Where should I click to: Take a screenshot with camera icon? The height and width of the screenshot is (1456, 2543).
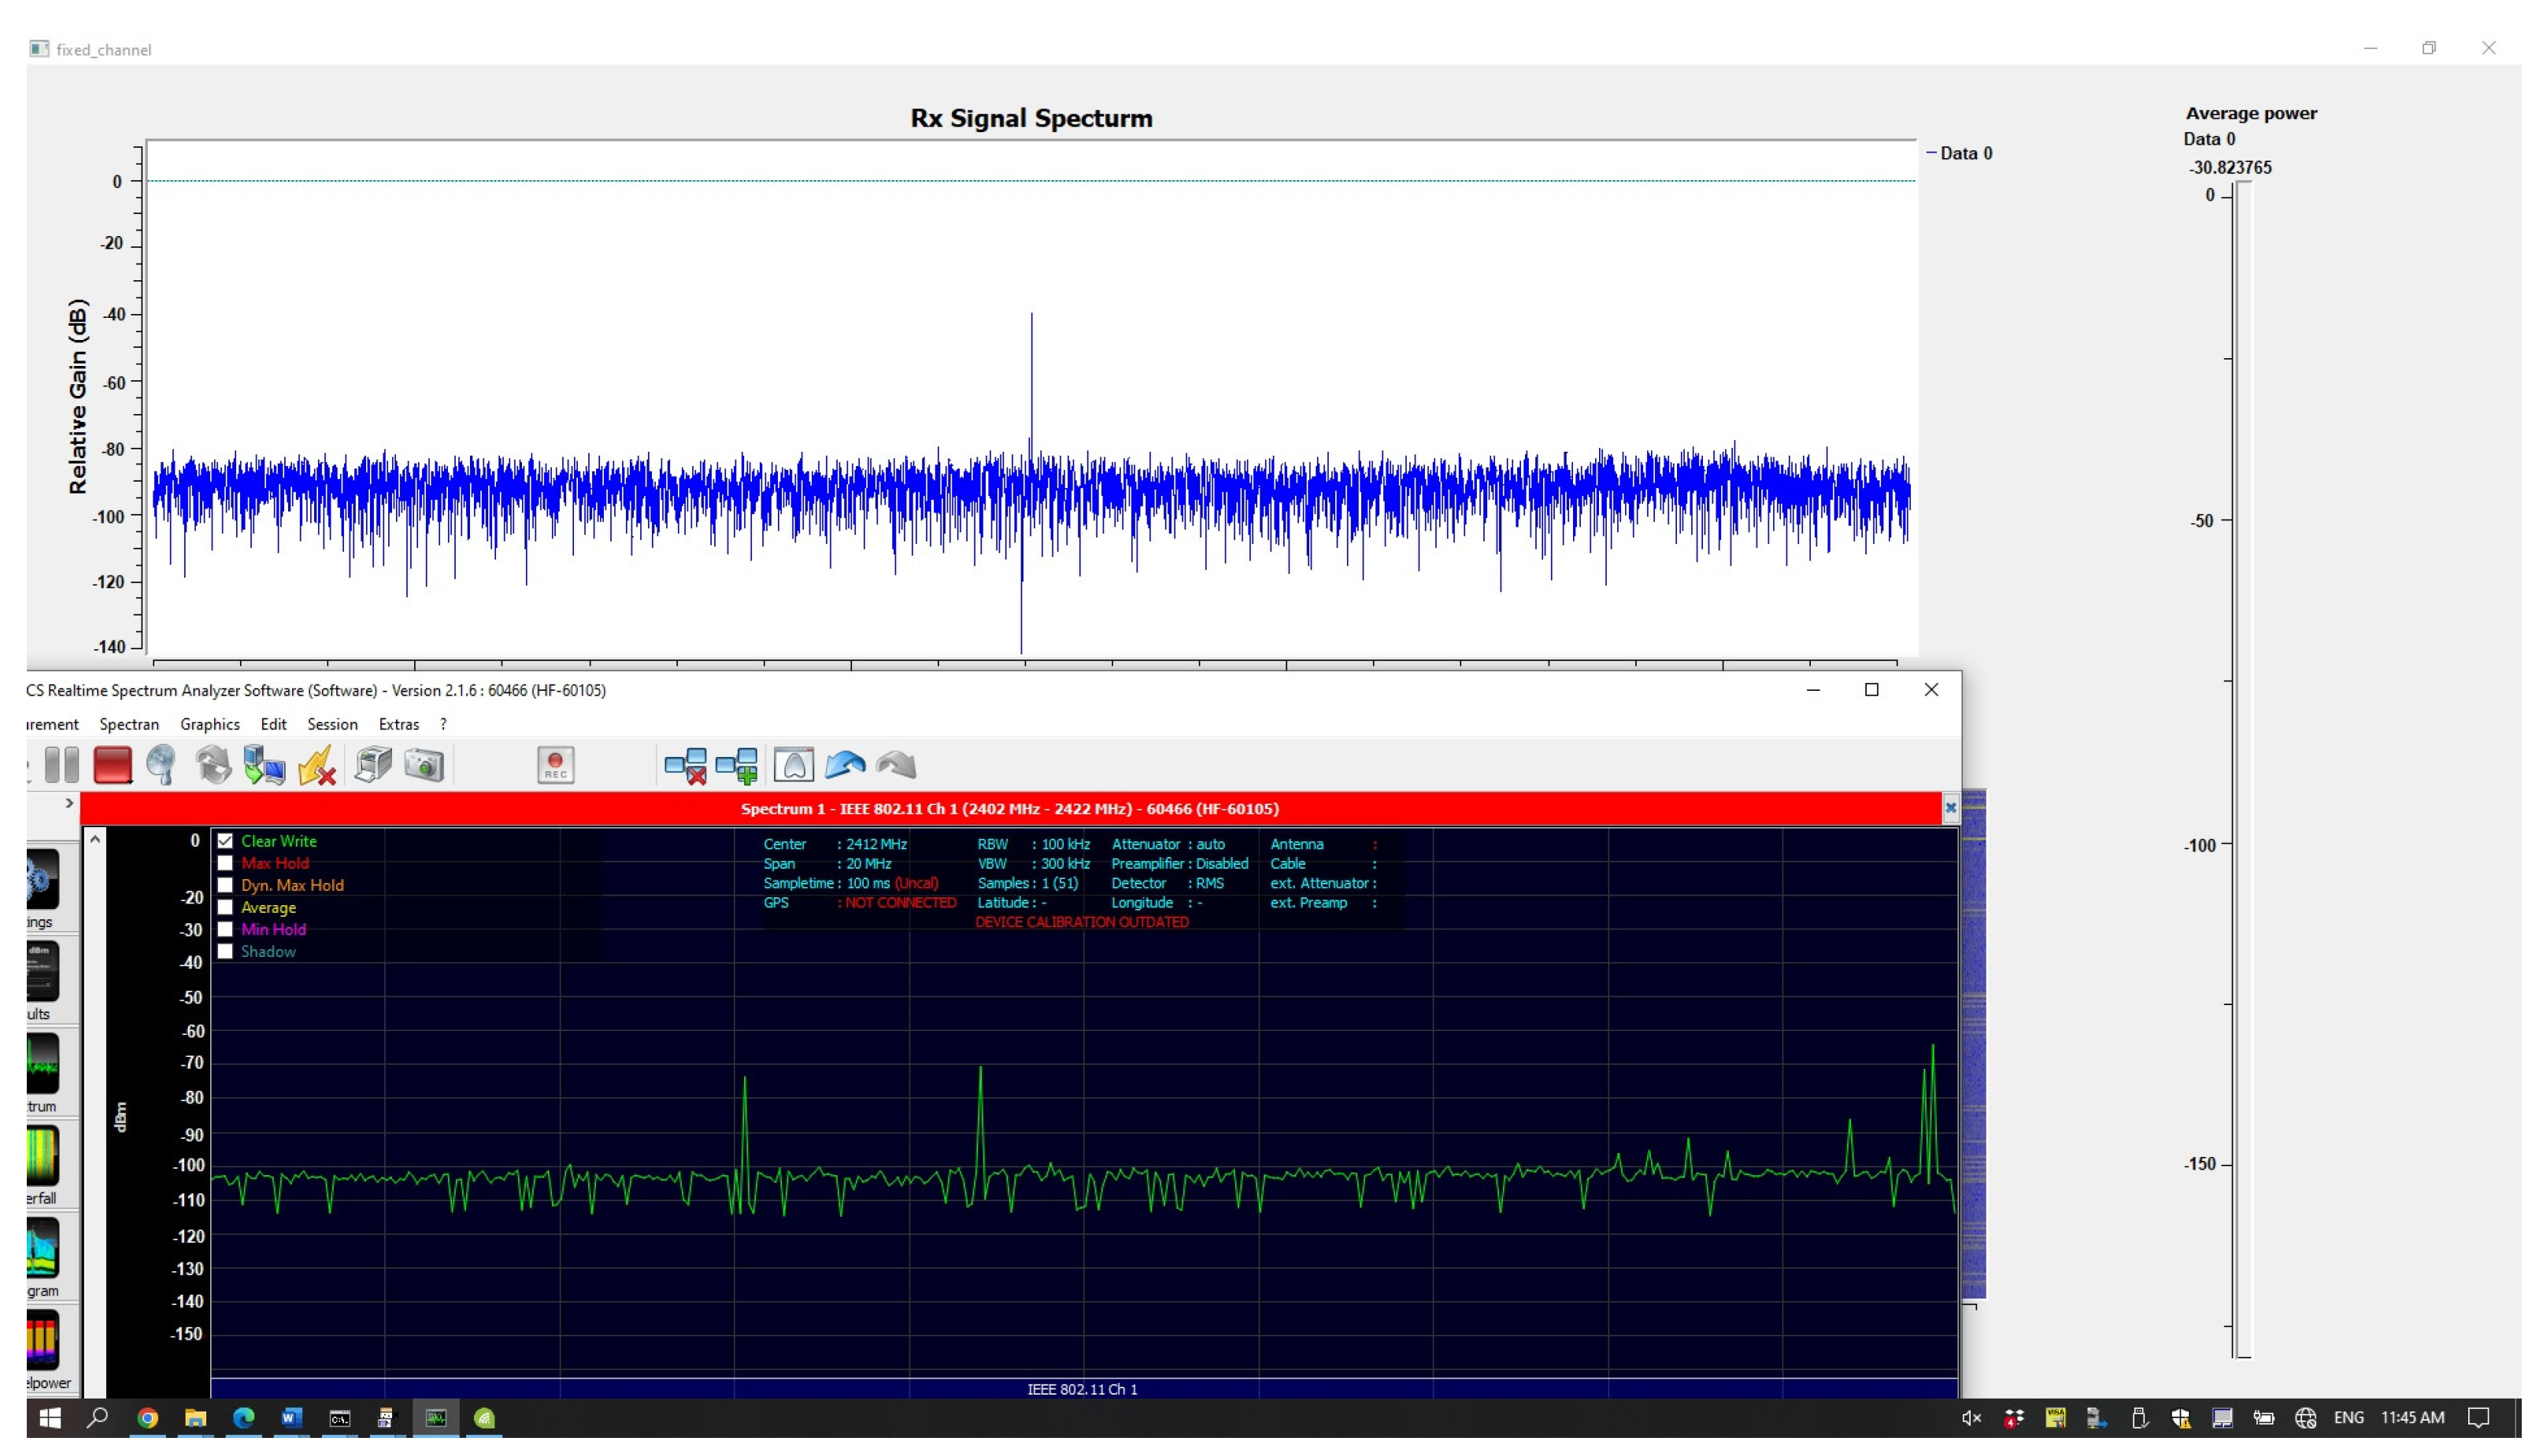pos(424,766)
